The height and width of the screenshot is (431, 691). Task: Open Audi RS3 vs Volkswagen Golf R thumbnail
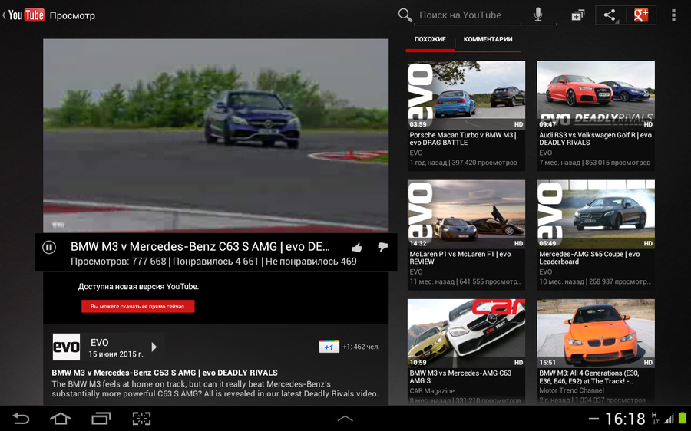(x=596, y=95)
